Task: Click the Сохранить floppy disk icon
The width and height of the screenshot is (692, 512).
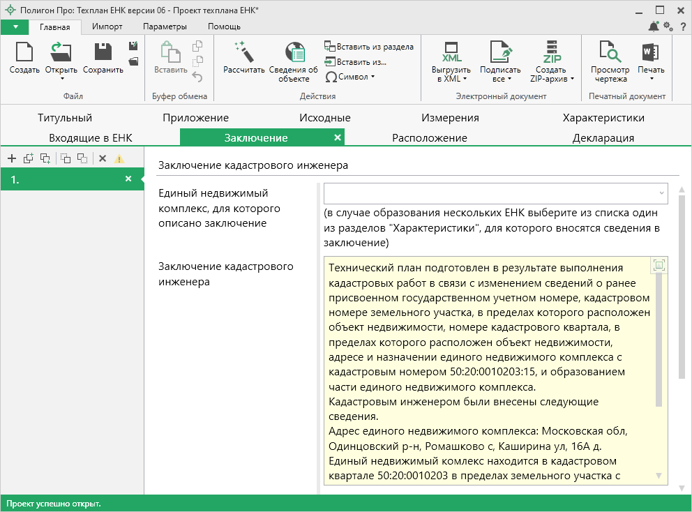Action: coord(103,53)
